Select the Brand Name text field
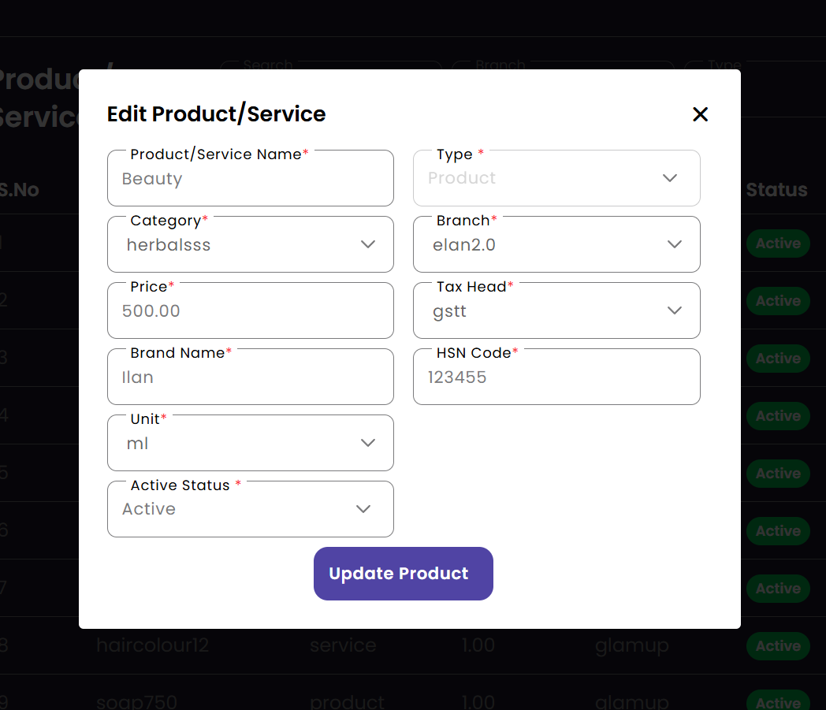This screenshot has width=826, height=710. (x=250, y=377)
